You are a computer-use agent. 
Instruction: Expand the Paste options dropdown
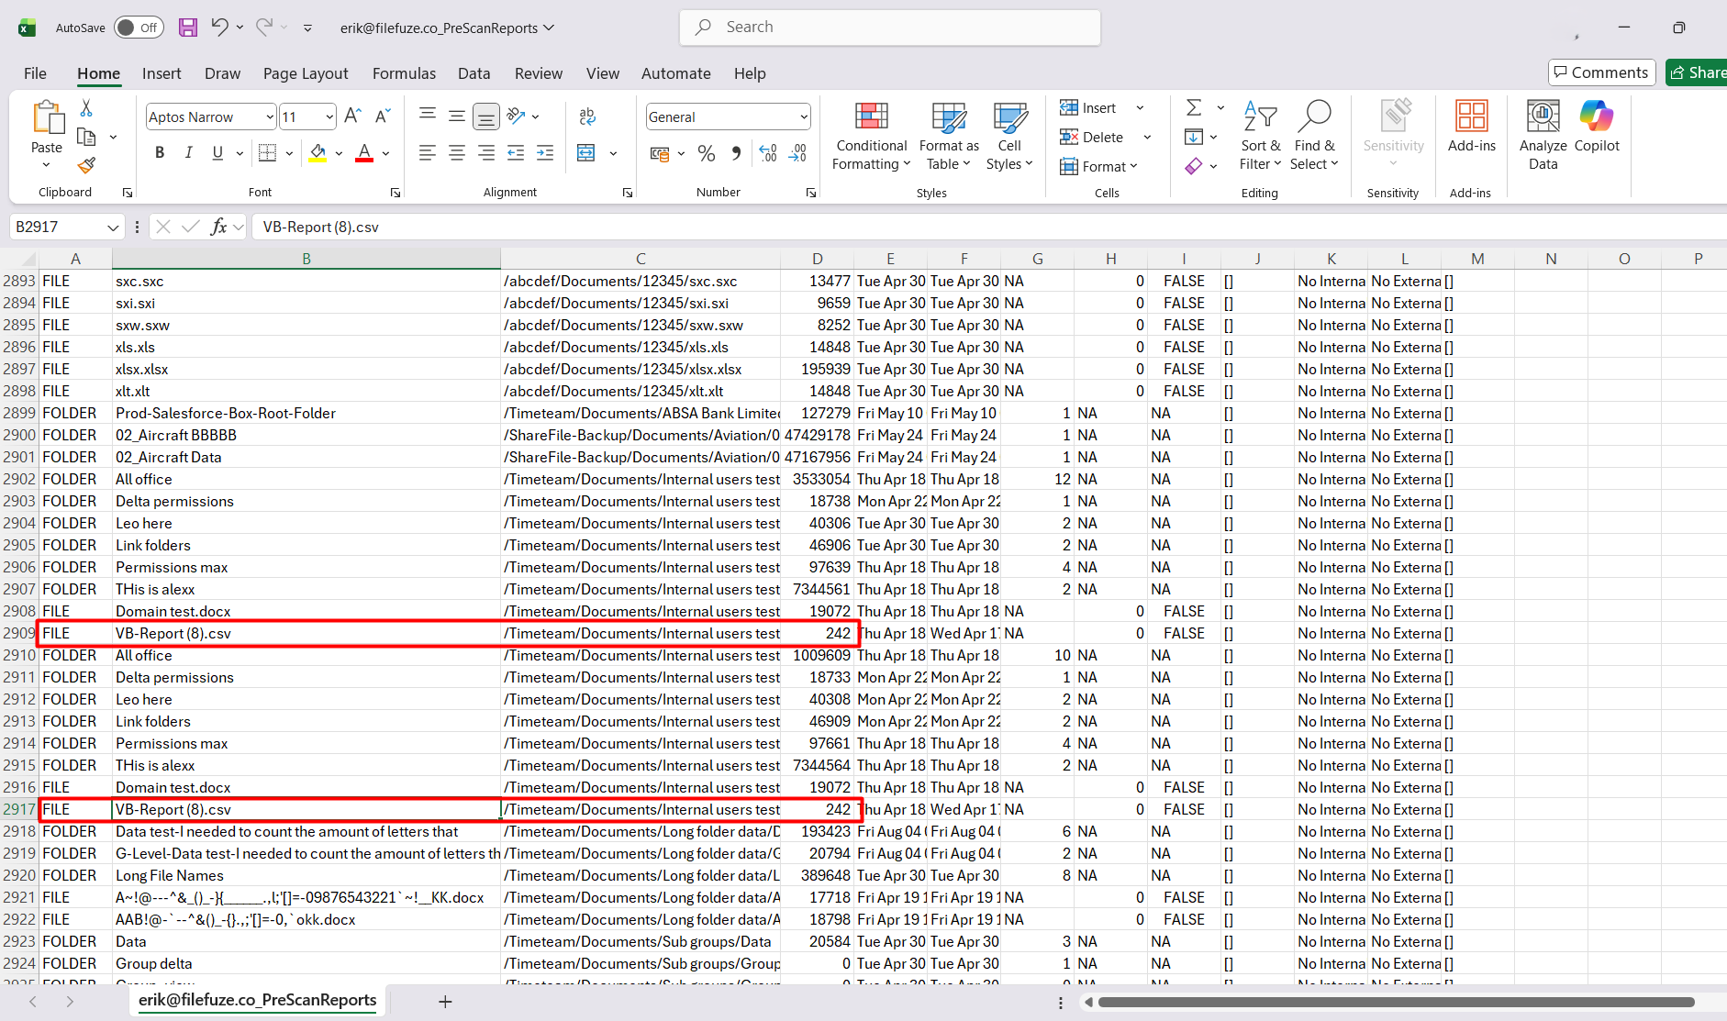tap(46, 163)
